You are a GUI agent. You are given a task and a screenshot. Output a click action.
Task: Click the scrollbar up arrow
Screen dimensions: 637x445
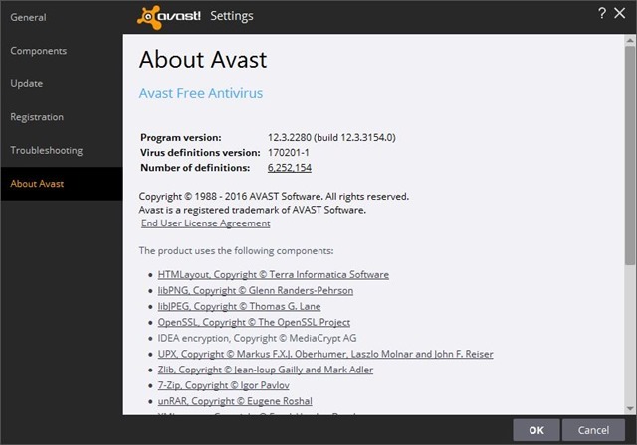click(x=630, y=40)
